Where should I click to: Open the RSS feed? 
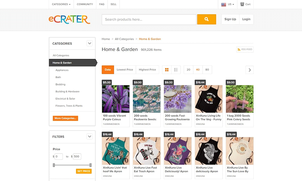point(245,49)
